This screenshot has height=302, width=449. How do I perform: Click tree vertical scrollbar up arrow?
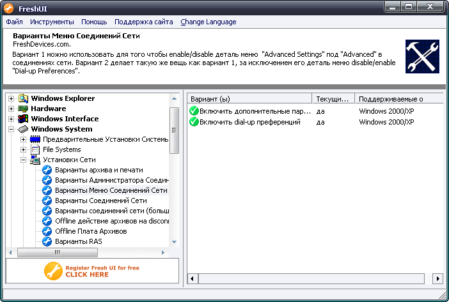click(174, 98)
